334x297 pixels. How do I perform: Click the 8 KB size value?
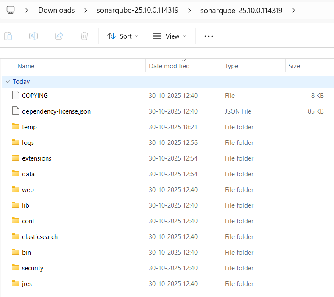click(317, 96)
